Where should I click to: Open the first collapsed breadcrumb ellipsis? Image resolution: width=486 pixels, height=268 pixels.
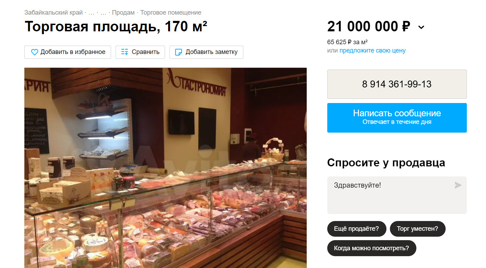pyautogui.click(x=92, y=13)
